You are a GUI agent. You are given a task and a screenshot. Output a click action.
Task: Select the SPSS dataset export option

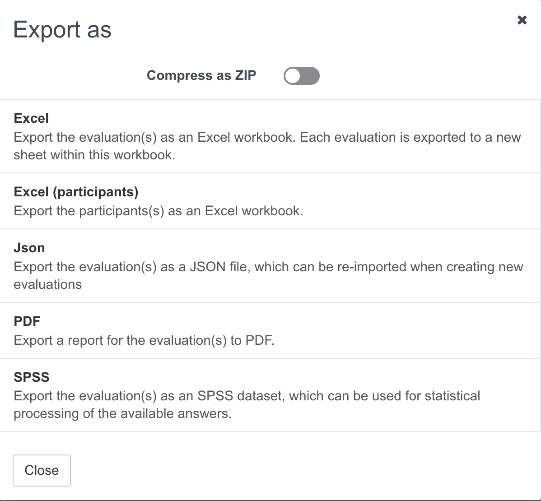point(270,395)
